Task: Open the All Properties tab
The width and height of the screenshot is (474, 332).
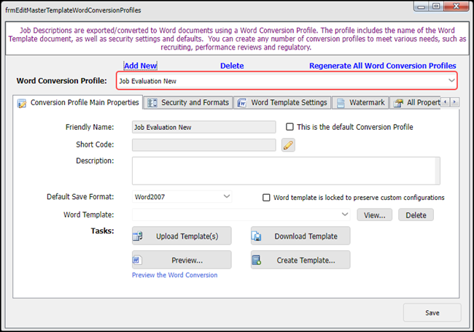Action: [x=416, y=103]
